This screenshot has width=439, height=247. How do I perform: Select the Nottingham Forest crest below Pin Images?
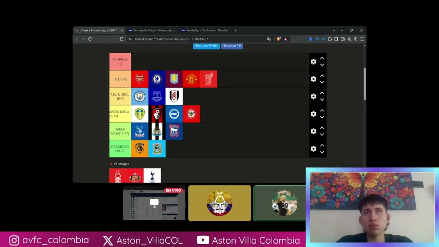click(118, 176)
